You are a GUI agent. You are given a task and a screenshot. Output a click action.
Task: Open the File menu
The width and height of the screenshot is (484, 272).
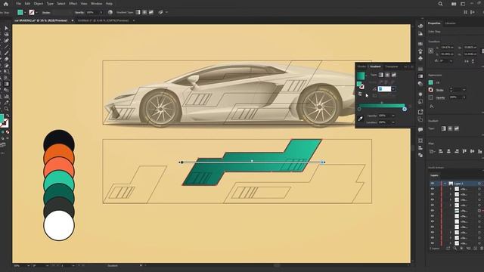coord(18,4)
